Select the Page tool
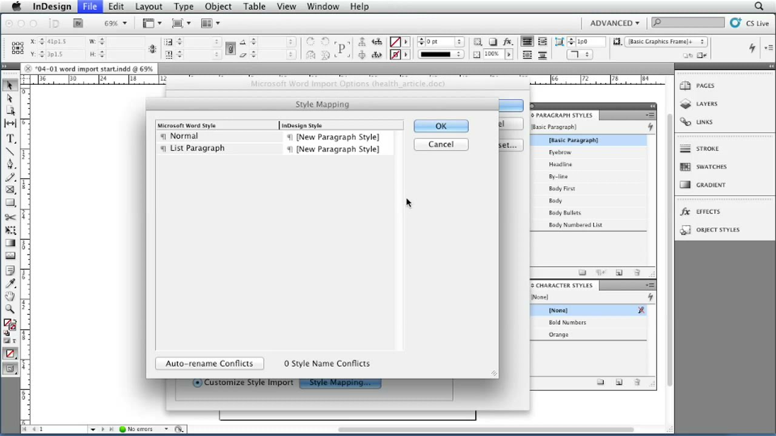 click(10, 111)
